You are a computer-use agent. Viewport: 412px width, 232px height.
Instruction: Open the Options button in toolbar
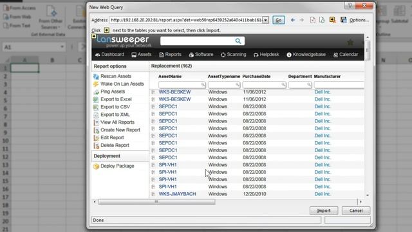pyautogui.click(x=359, y=20)
